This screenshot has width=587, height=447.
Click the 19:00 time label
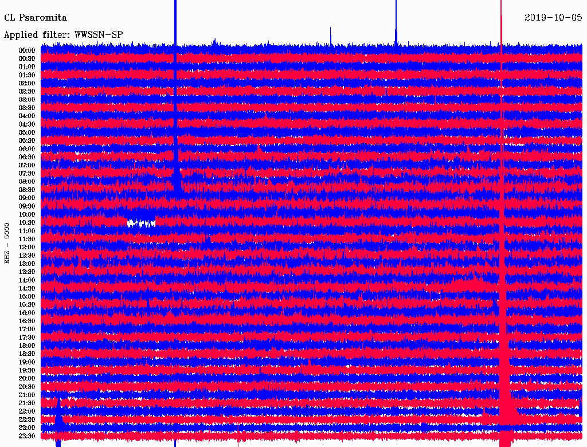coord(27,362)
